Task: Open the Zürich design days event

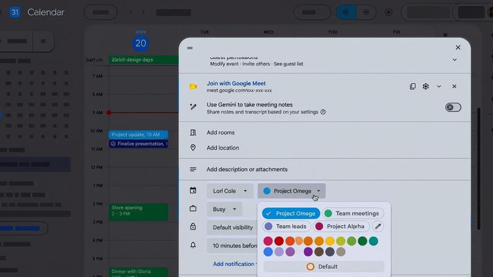Action: click(x=144, y=60)
